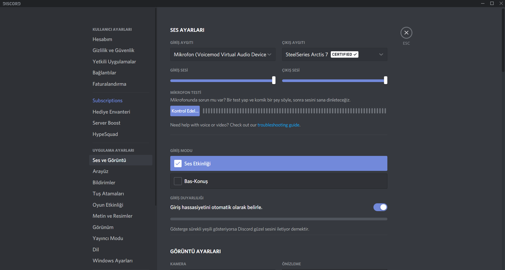
Task: Open the troubleshooting guide link
Action: coord(278,125)
